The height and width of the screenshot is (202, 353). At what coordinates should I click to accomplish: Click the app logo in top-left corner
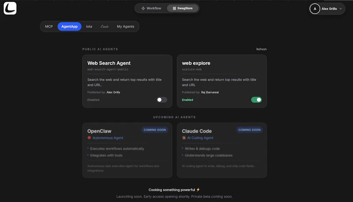[x=10, y=8]
